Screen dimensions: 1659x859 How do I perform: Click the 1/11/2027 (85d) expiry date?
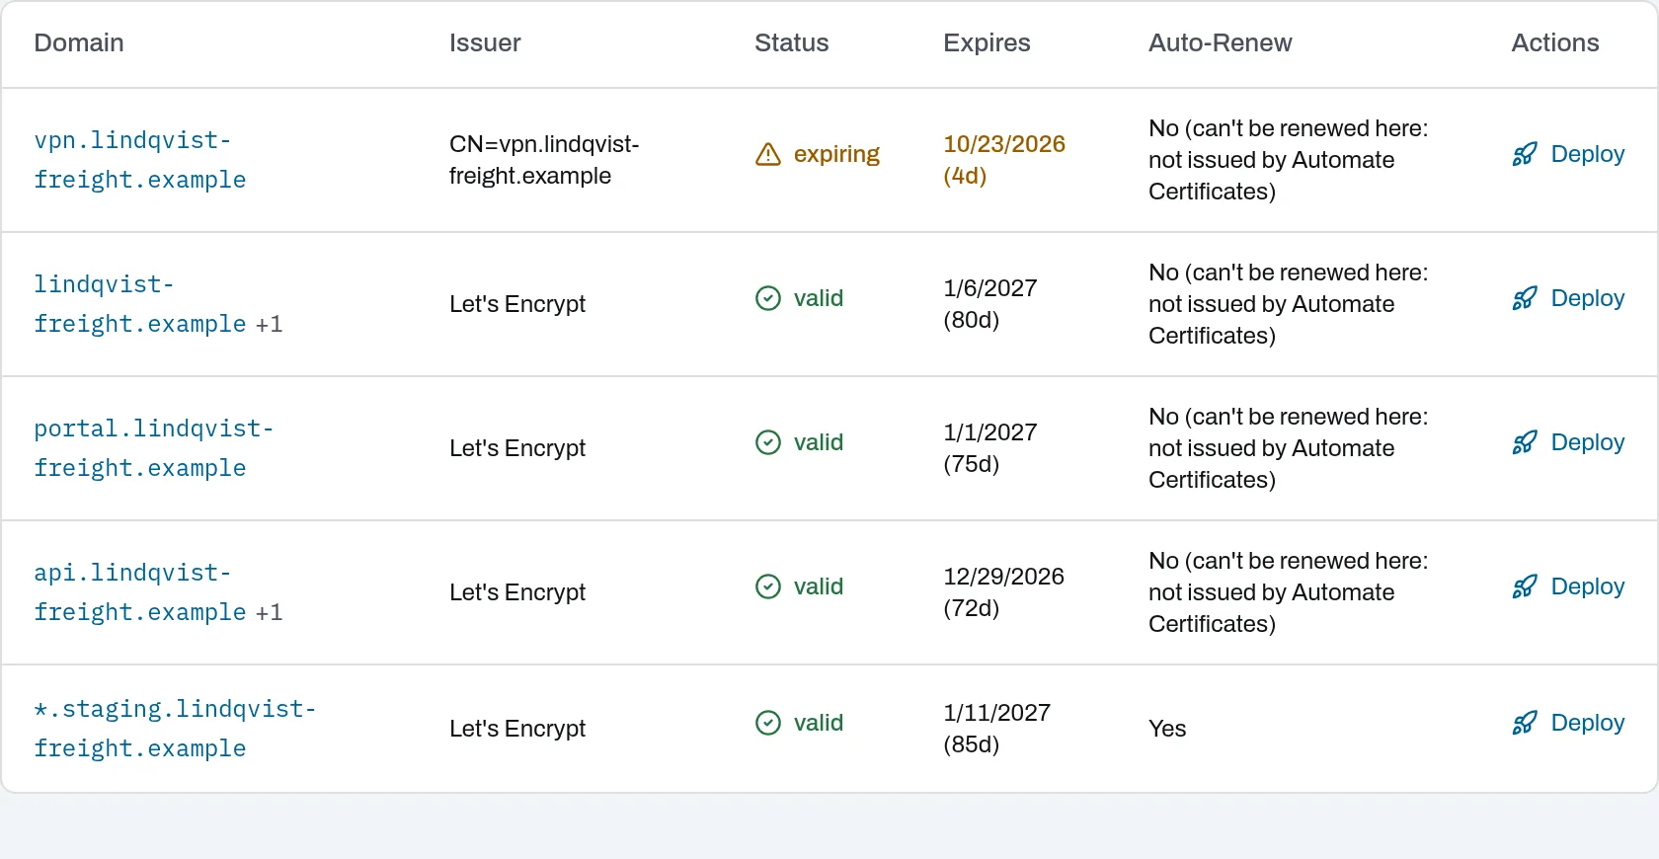997,729
